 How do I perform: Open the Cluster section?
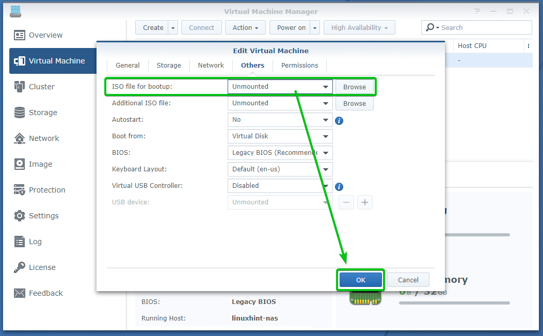(53, 87)
